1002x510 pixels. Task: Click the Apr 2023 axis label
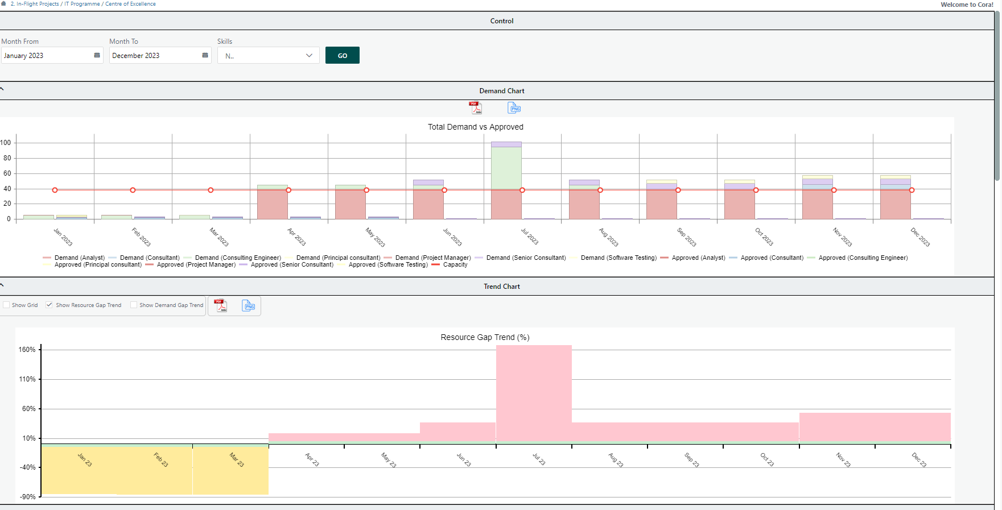pyautogui.click(x=296, y=237)
